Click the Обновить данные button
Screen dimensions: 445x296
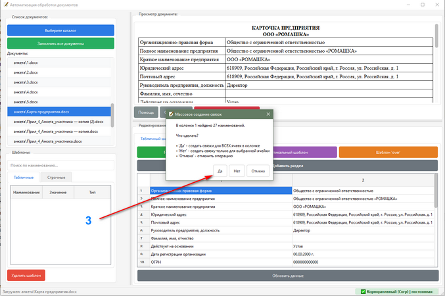[x=288, y=276]
